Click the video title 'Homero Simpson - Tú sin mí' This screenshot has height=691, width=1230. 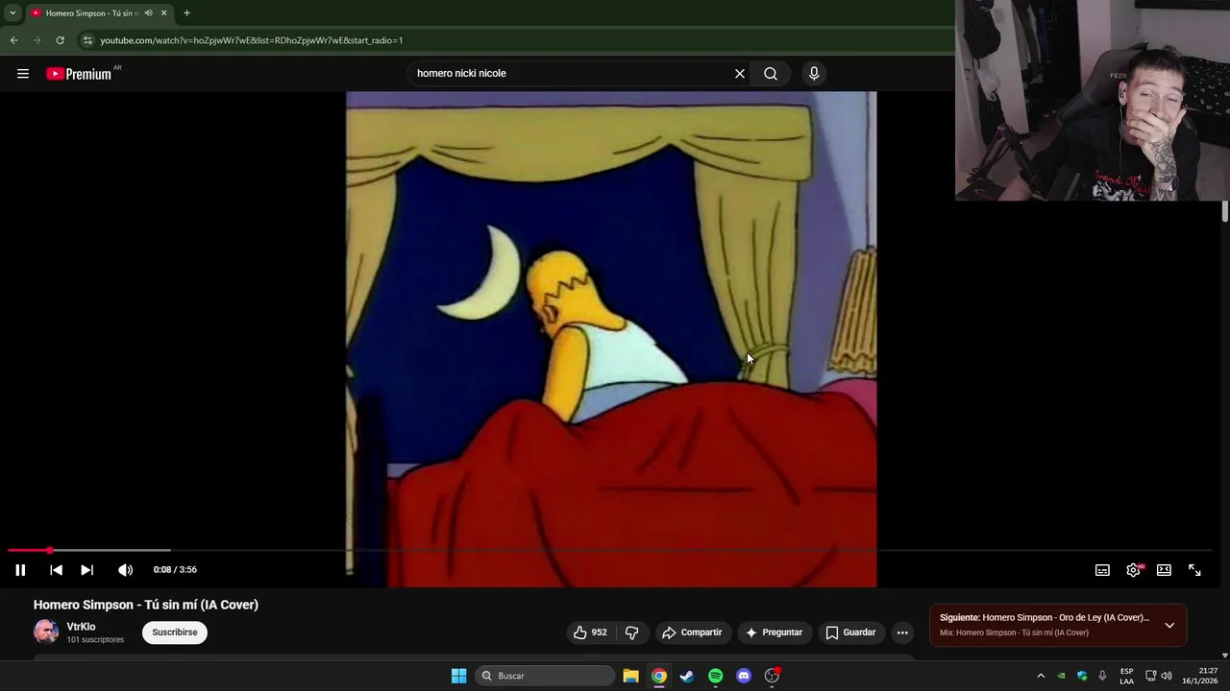tap(146, 605)
